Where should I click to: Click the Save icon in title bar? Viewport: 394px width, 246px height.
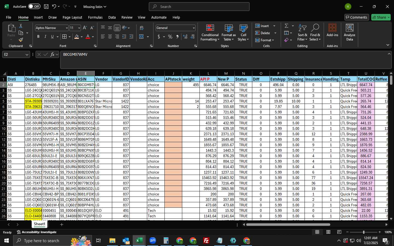point(46,7)
